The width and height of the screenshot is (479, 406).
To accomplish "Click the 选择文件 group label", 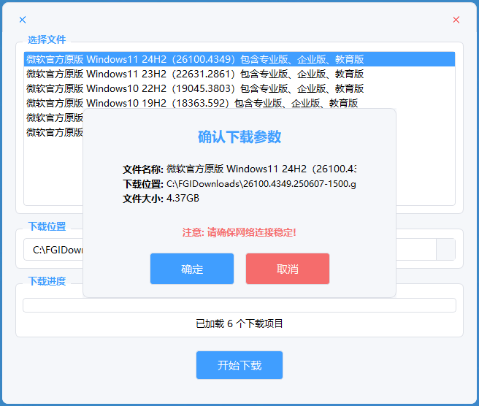I will click(47, 39).
